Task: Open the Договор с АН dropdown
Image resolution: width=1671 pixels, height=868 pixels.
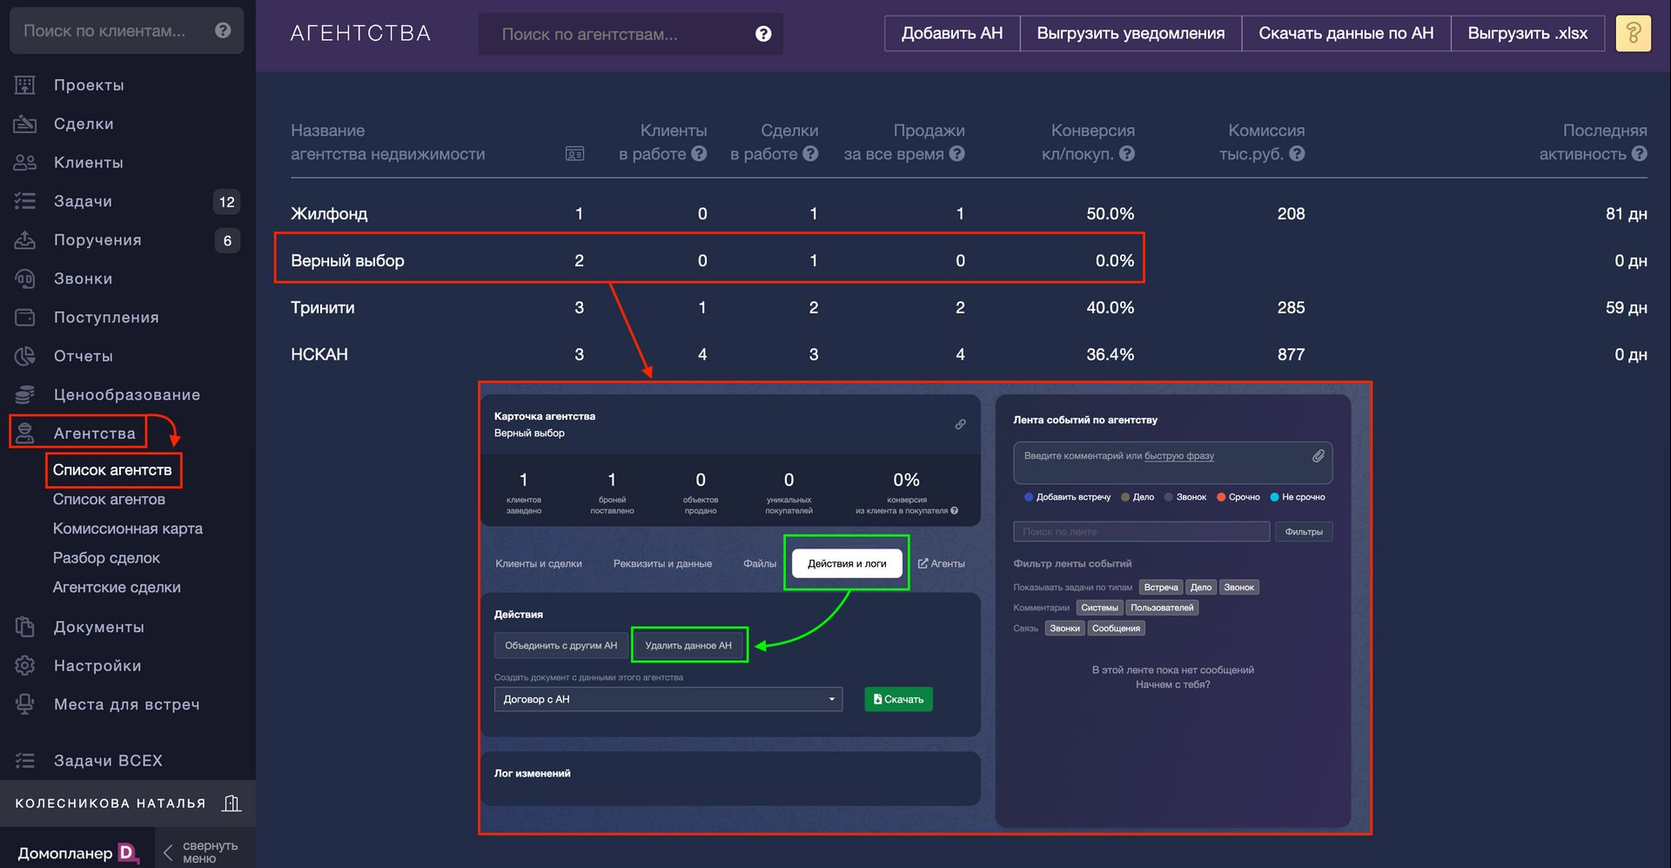Action: pos(668,699)
